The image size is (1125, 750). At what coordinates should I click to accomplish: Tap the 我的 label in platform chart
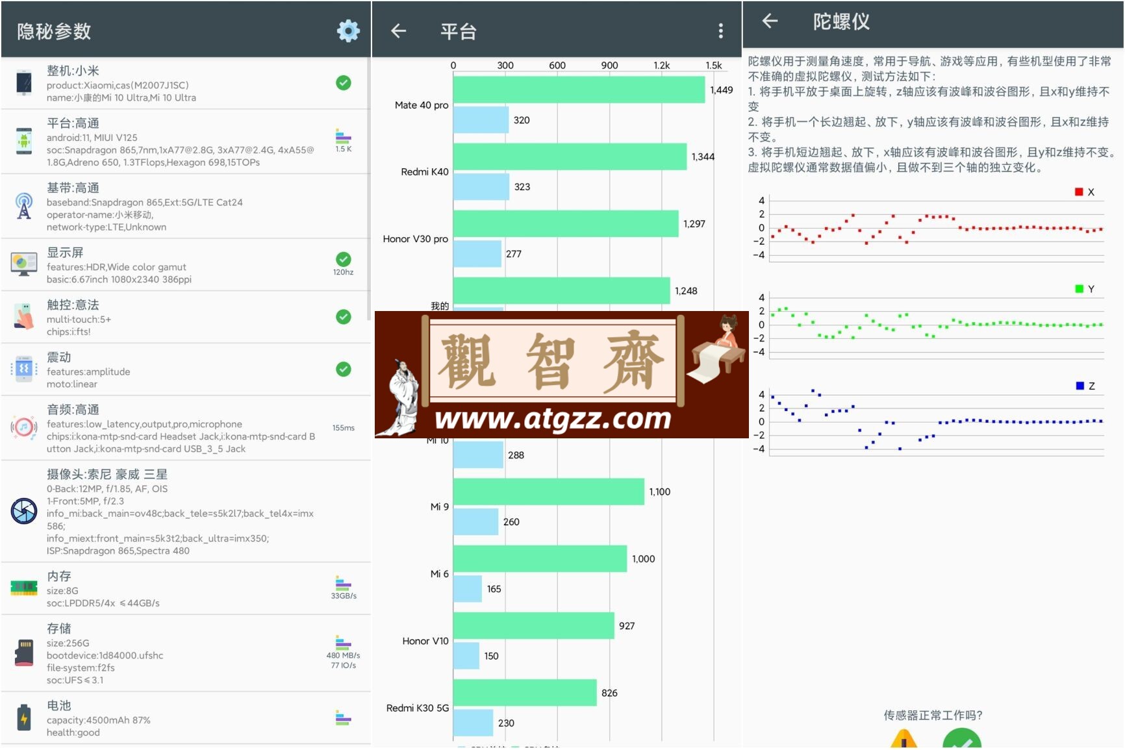(440, 305)
